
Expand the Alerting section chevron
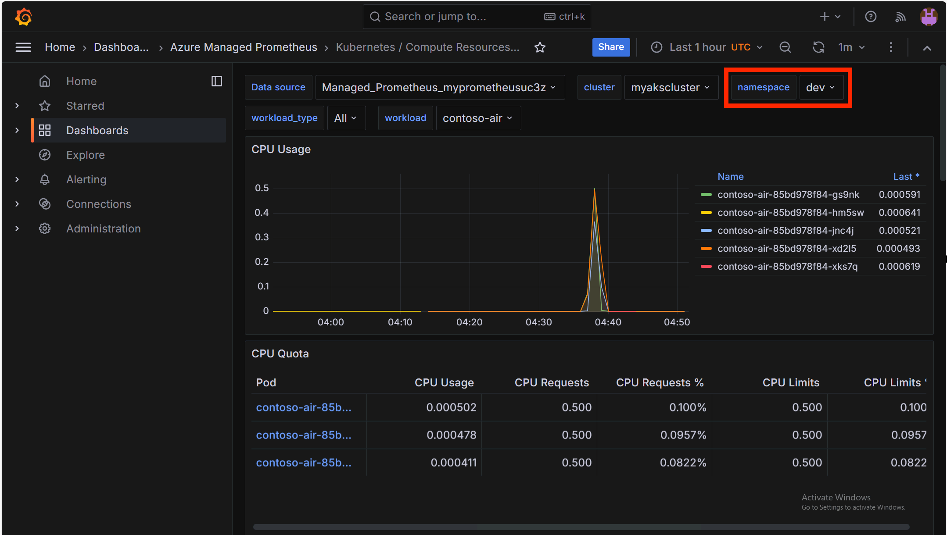point(17,179)
